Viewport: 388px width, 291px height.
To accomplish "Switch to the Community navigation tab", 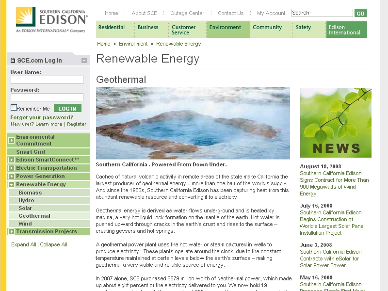I will (267, 28).
